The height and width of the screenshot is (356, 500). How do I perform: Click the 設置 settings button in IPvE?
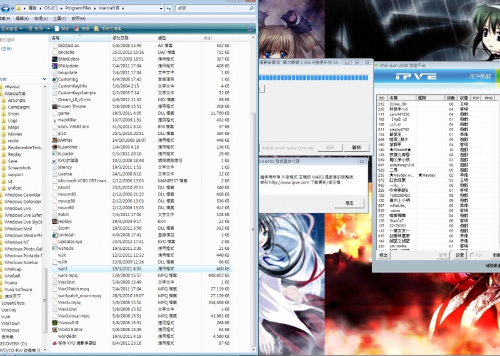(460, 255)
